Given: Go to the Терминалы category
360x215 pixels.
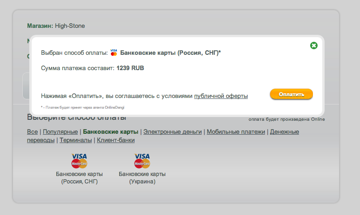Looking at the screenshot, I should [76, 140].
